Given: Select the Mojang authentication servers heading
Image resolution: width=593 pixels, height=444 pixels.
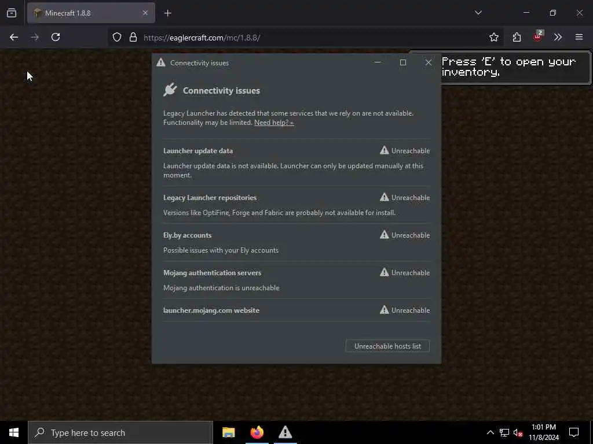Looking at the screenshot, I should 212,273.
